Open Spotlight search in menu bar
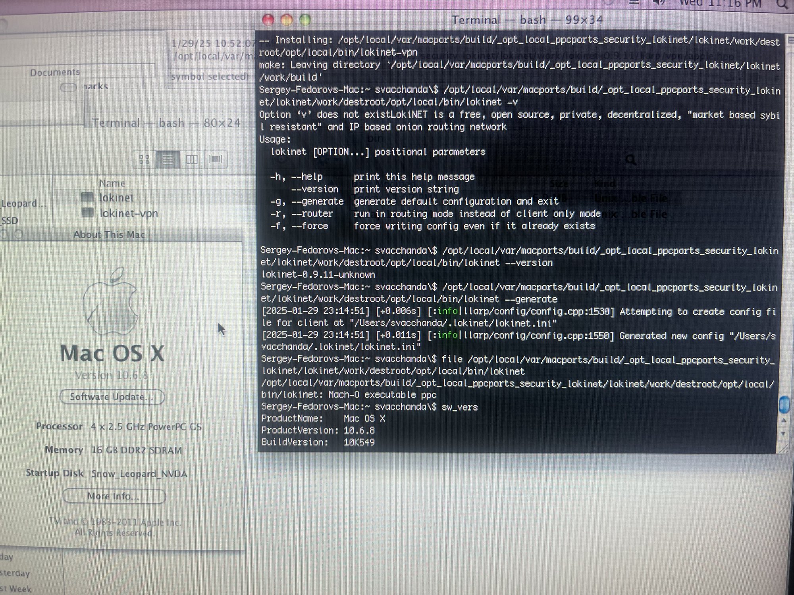The width and height of the screenshot is (794, 595). click(x=782, y=4)
